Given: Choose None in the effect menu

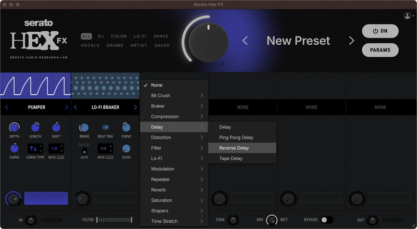Looking at the screenshot, I should pyautogui.click(x=174, y=85).
